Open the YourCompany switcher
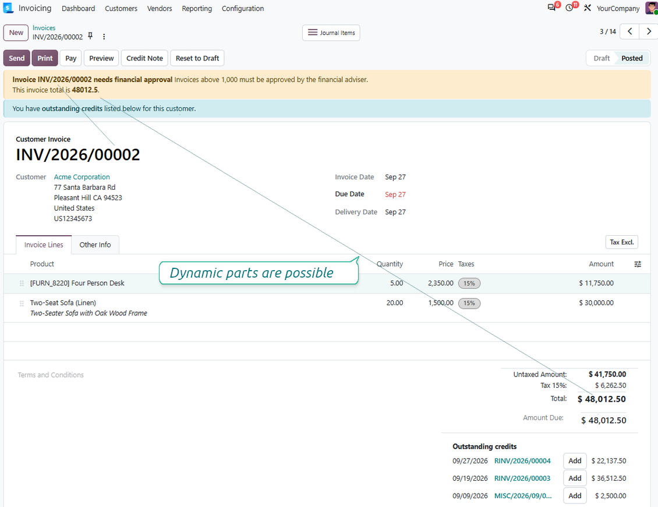 coord(618,8)
